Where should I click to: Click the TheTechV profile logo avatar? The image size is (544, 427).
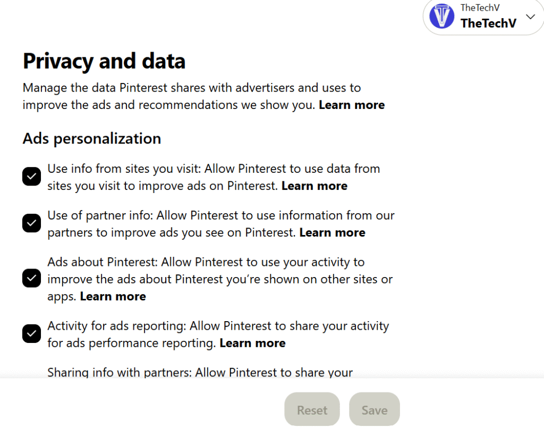tap(441, 16)
